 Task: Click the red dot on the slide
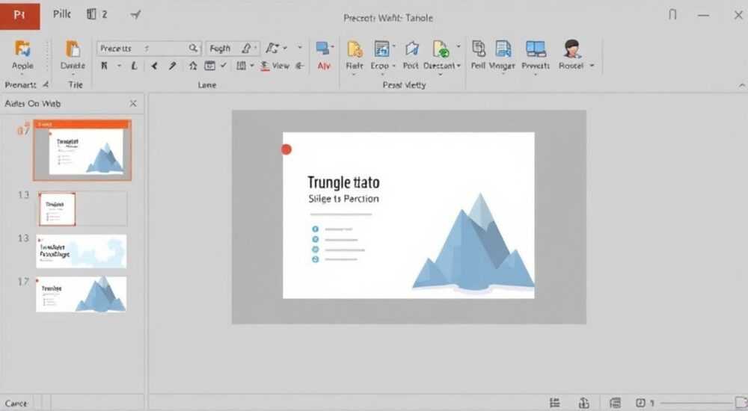pyautogui.click(x=286, y=149)
